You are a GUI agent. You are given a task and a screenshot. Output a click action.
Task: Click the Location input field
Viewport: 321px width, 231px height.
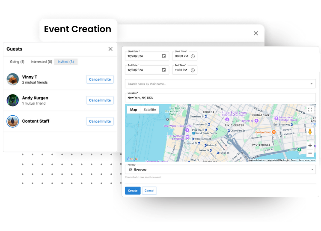pos(220,98)
